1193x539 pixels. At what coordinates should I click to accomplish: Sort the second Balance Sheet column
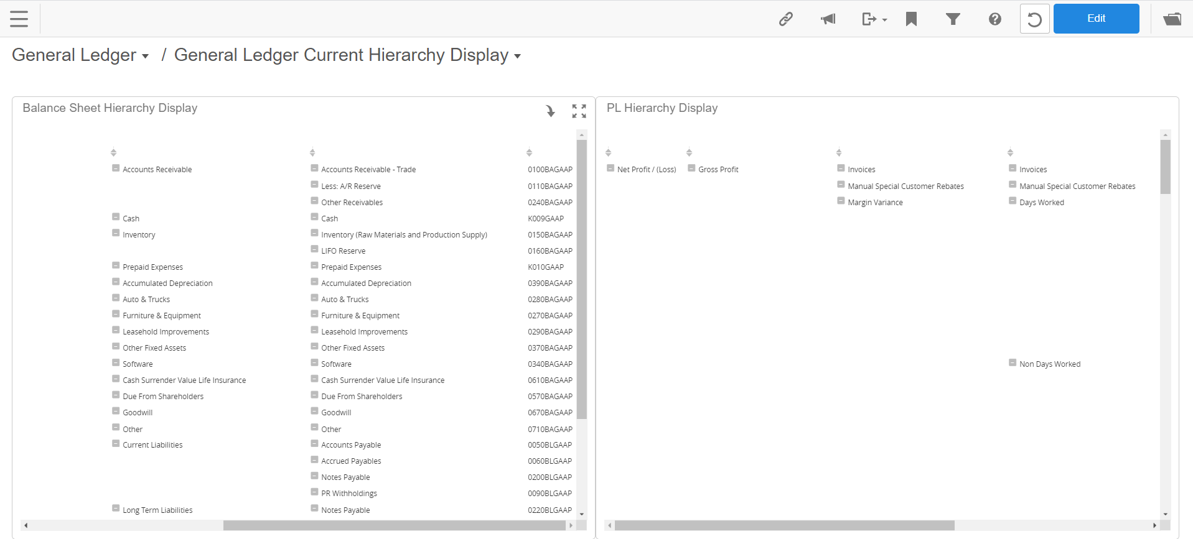point(312,152)
